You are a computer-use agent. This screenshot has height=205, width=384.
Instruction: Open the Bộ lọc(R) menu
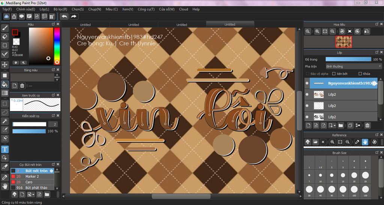(x=60, y=9)
